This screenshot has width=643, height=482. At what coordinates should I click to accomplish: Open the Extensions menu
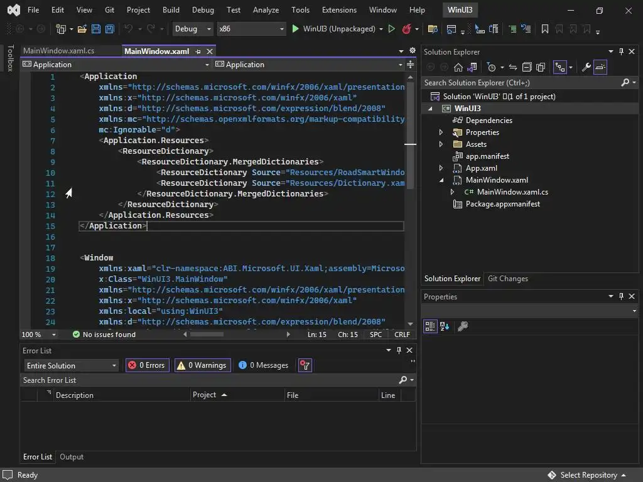(x=339, y=10)
